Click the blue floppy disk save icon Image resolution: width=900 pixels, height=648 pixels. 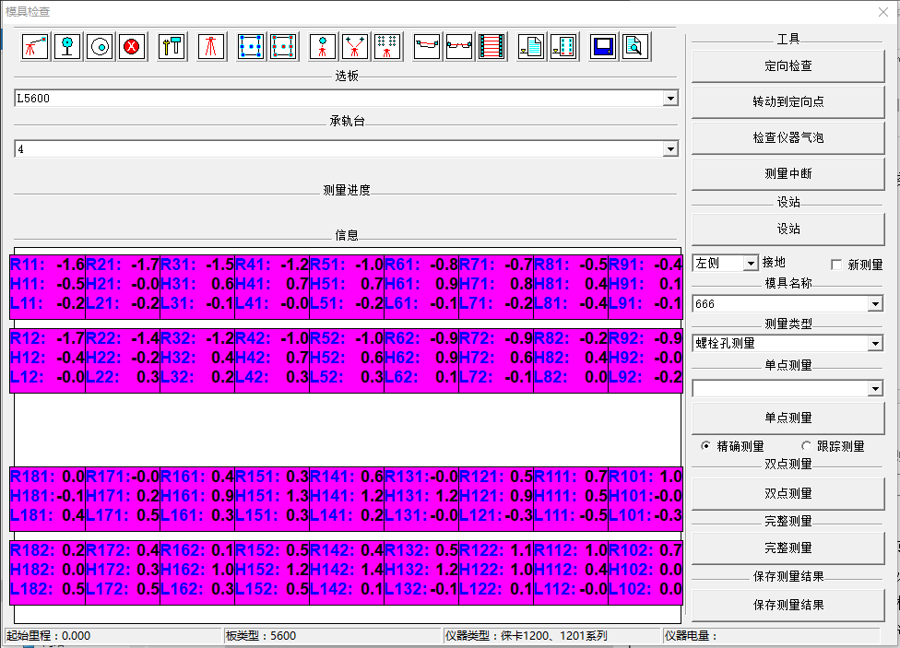(603, 46)
